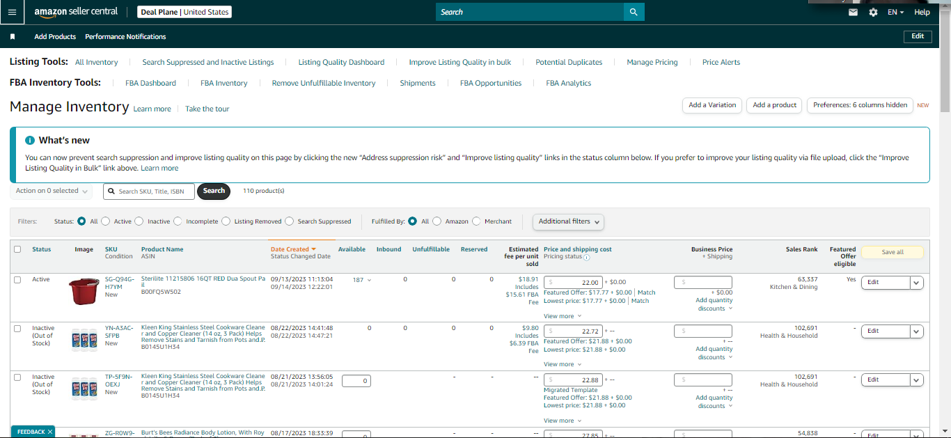Click the Save all button
The width and height of the screenshot is (951, 438).
pos(893,252)
